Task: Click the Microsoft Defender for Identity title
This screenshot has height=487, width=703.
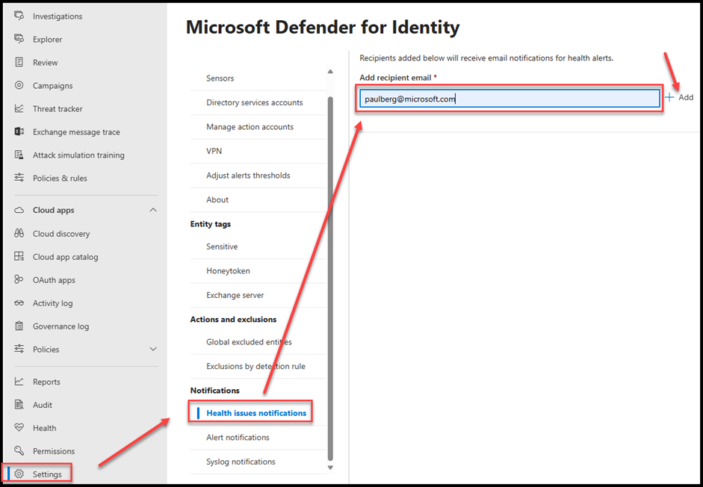Action: click(x=323, y=27)
